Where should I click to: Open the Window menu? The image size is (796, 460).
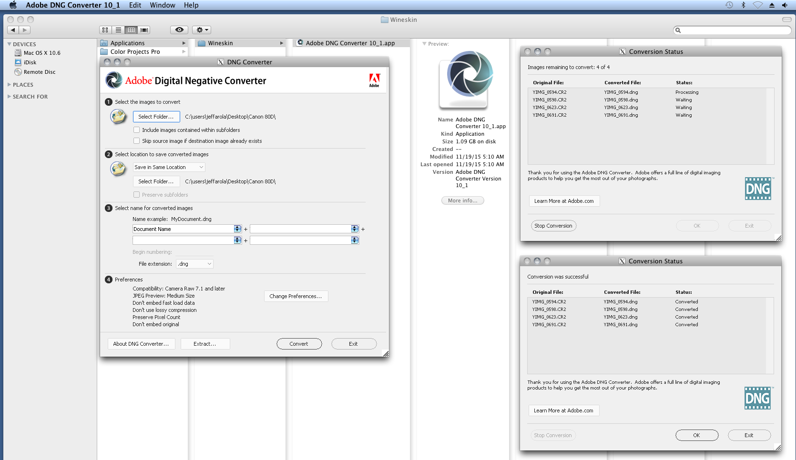tap(163, 5)
